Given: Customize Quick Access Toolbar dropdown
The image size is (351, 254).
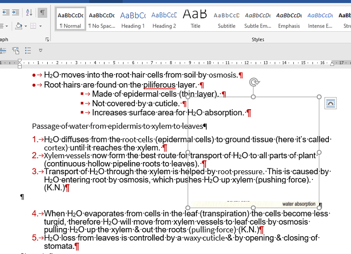Looking at the screenshot, I should click(40, 51).
